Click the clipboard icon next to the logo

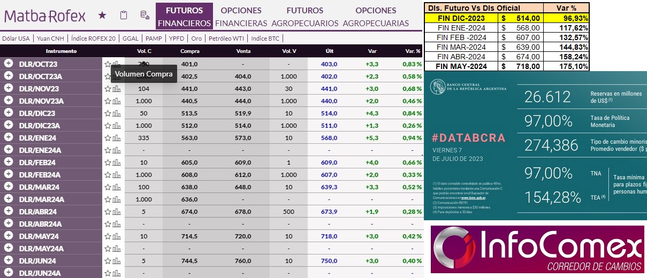point(124,16)
